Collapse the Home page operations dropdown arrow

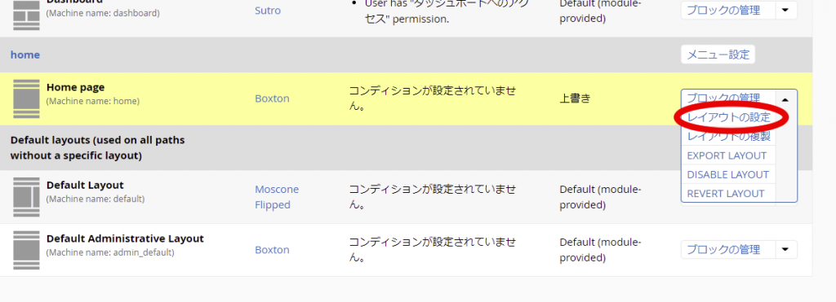click(785, 98)
